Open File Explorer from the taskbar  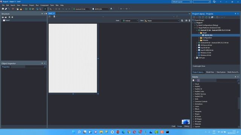[101, 132]
